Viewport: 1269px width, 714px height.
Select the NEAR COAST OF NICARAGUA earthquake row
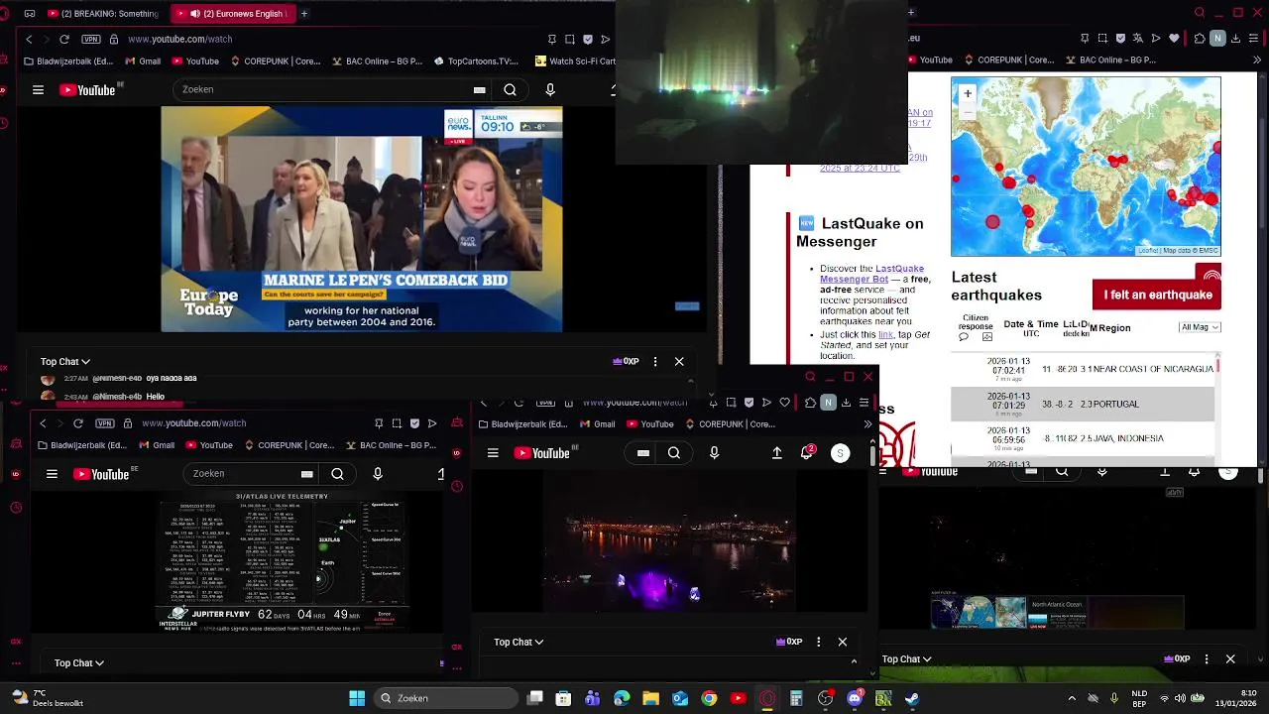click(x=1083, y=369)
